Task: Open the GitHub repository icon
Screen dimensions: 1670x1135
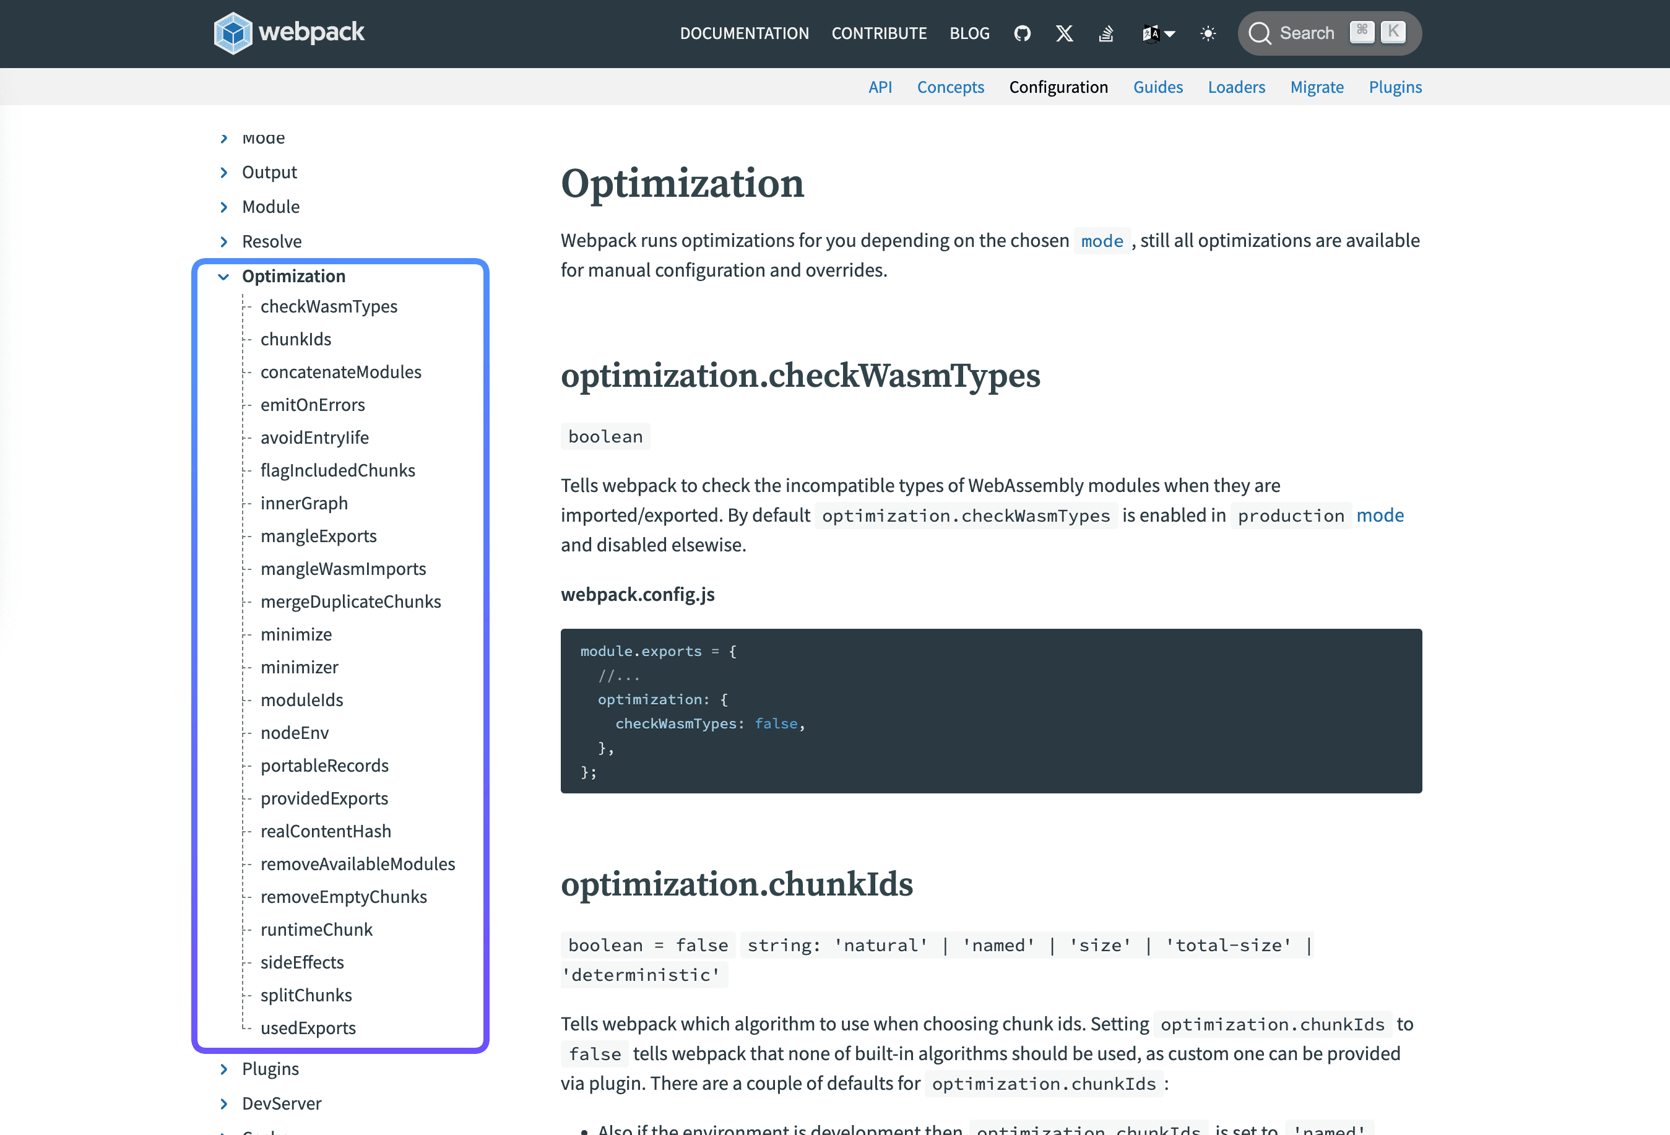Action: [x=1022, y=33]
